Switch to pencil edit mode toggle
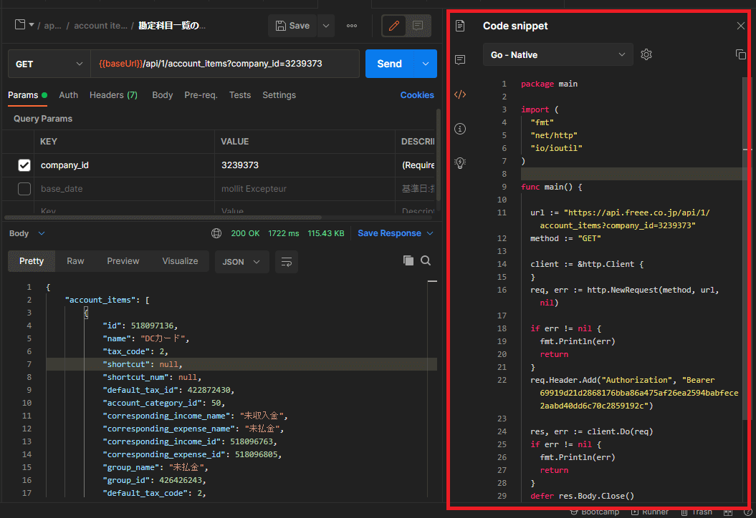 pyautogui.click(x=393, y=26)
